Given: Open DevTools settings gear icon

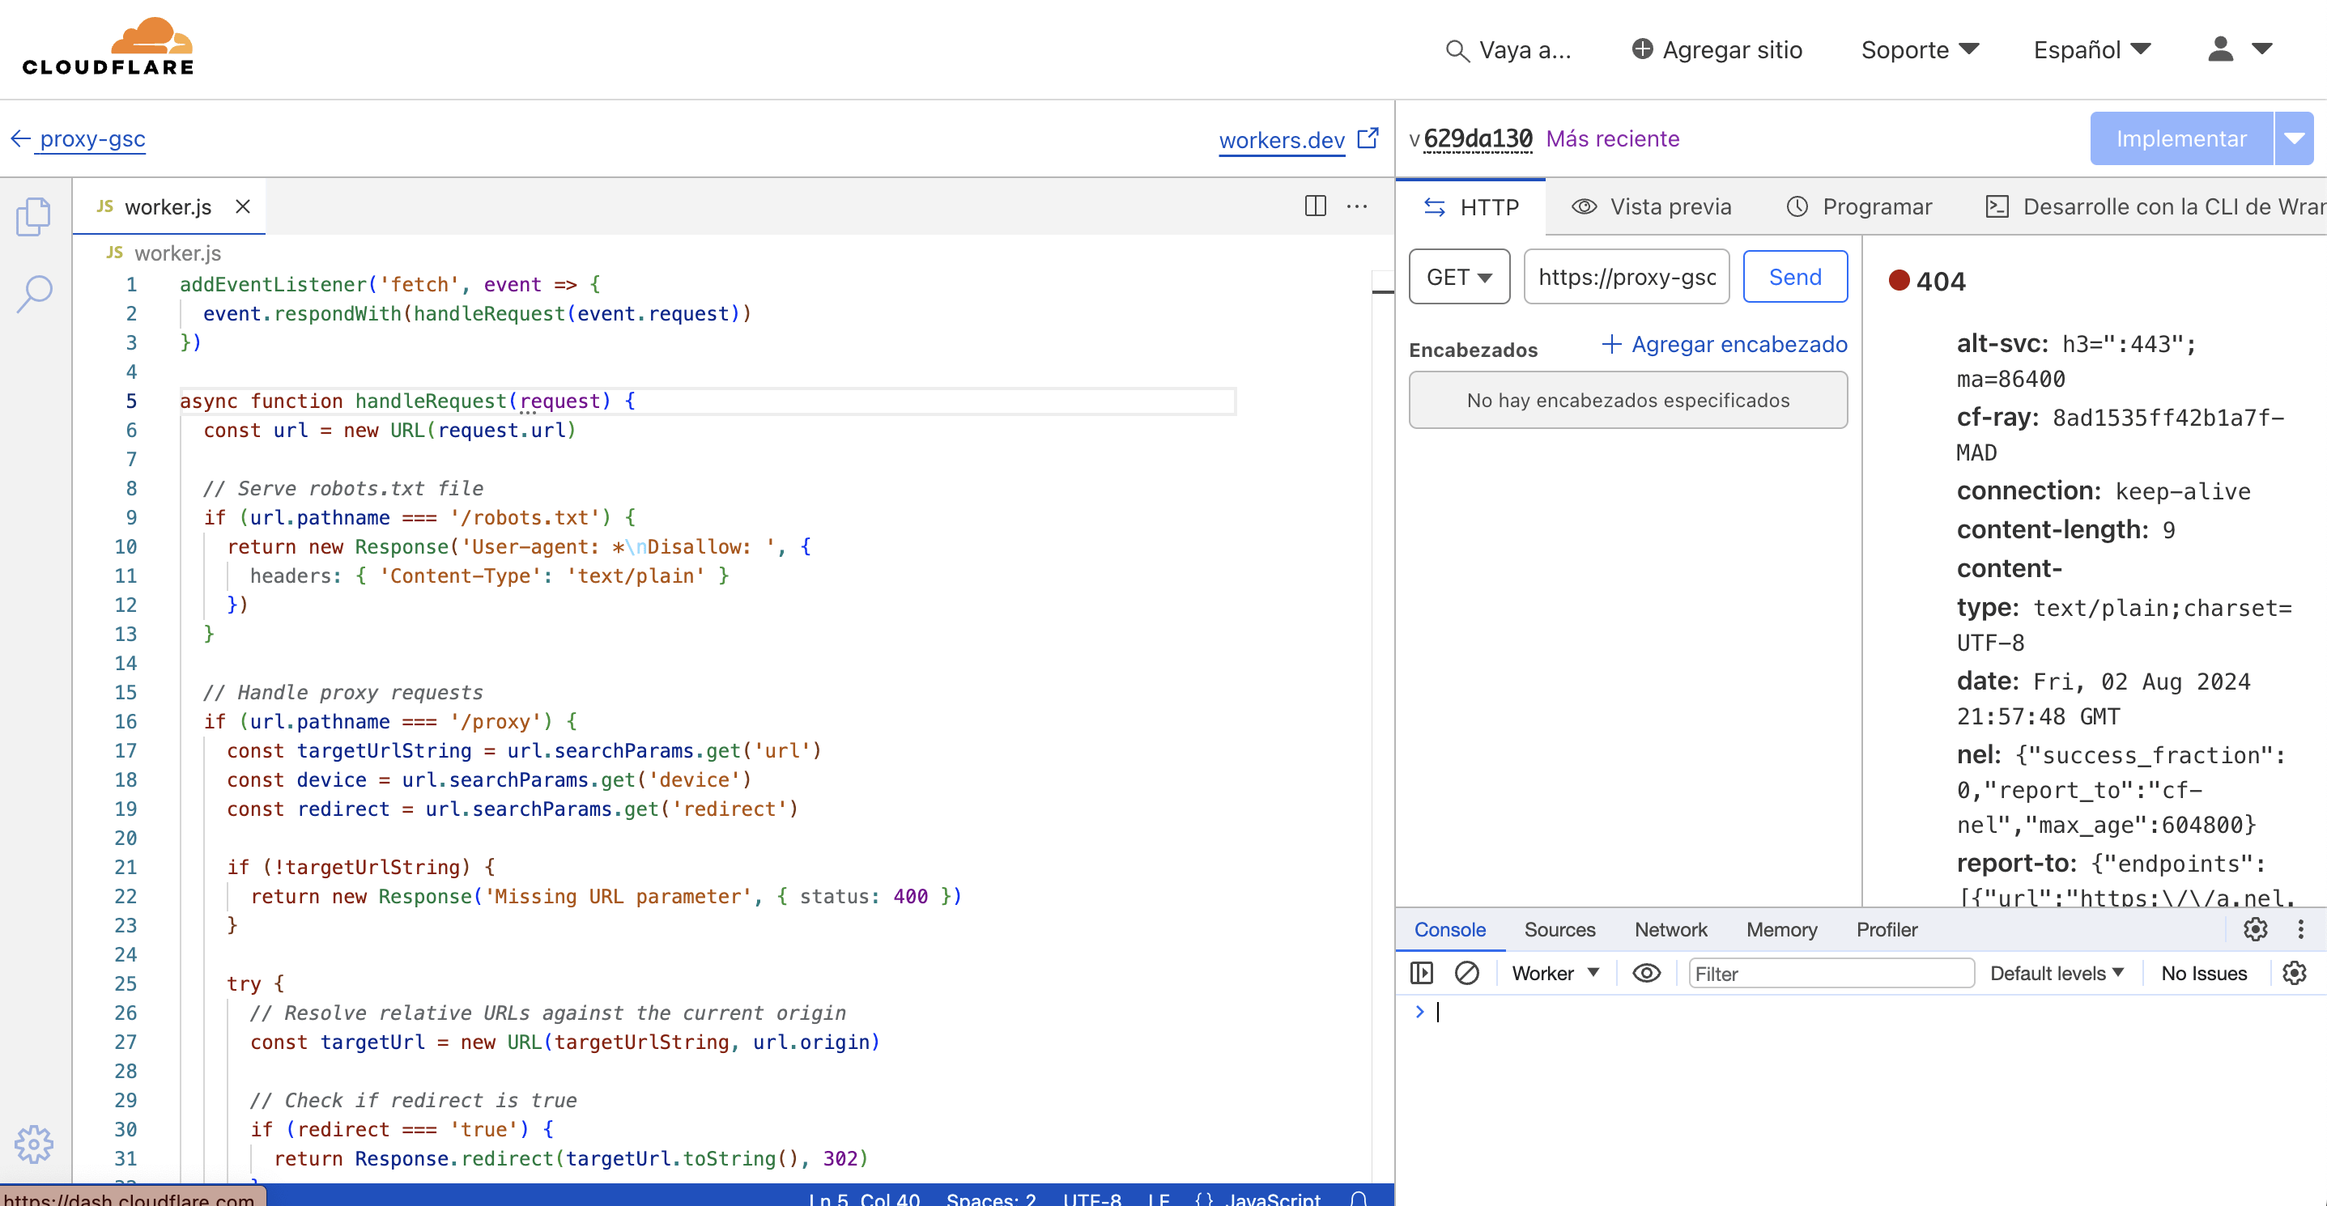Looking at the screenshot, I should 2256,929.
